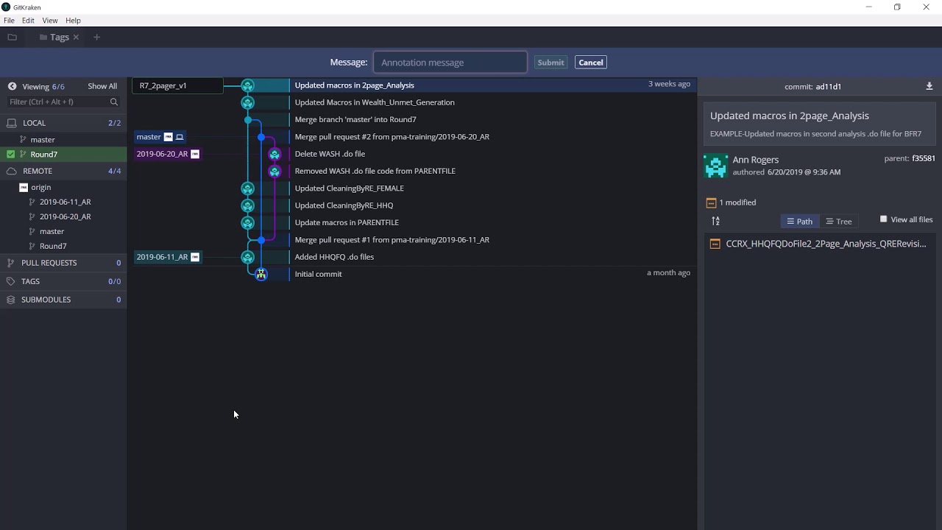
Task: Open the File menu
Action: click(9, 21)
